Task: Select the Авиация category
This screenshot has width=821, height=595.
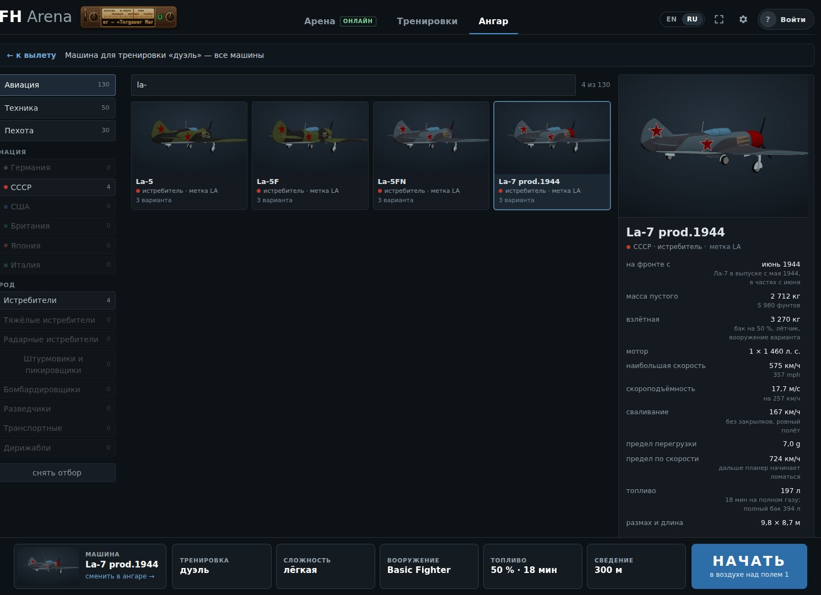Action: click(x=57, y=85)
